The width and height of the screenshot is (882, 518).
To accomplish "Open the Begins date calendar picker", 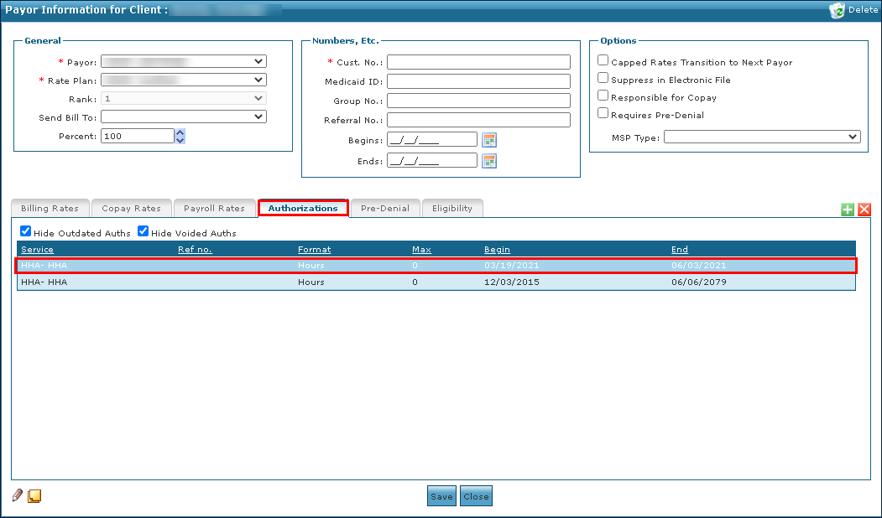I will (489, 140).
